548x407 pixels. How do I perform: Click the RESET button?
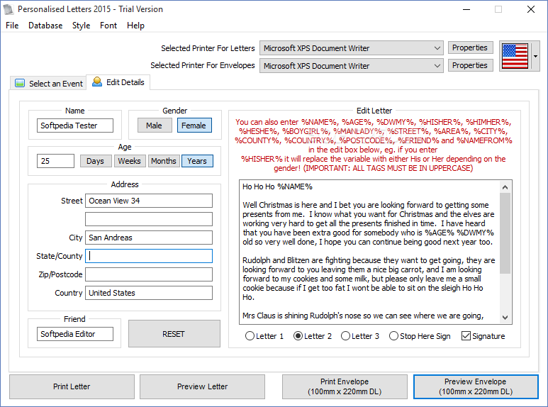[x=174, y=334]
